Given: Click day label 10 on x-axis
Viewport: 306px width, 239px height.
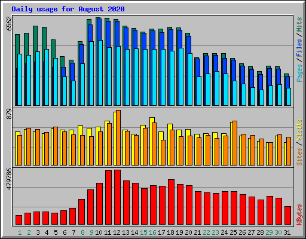Looking at the screenshot, I should [x=99, y=232].
